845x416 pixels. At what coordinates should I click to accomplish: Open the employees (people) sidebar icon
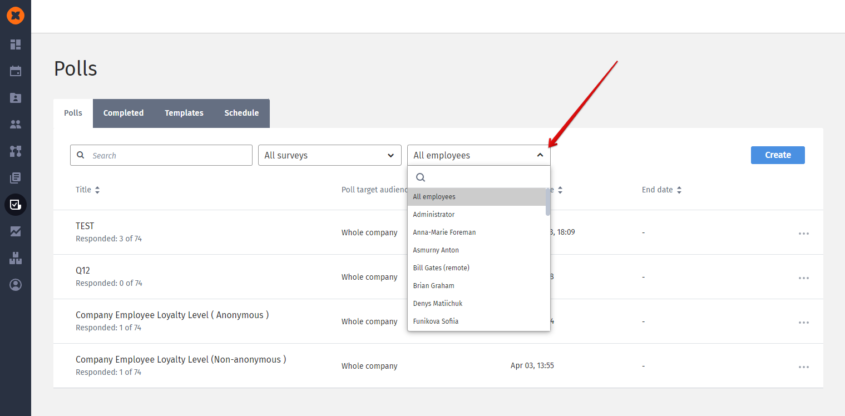coord(16,125)
